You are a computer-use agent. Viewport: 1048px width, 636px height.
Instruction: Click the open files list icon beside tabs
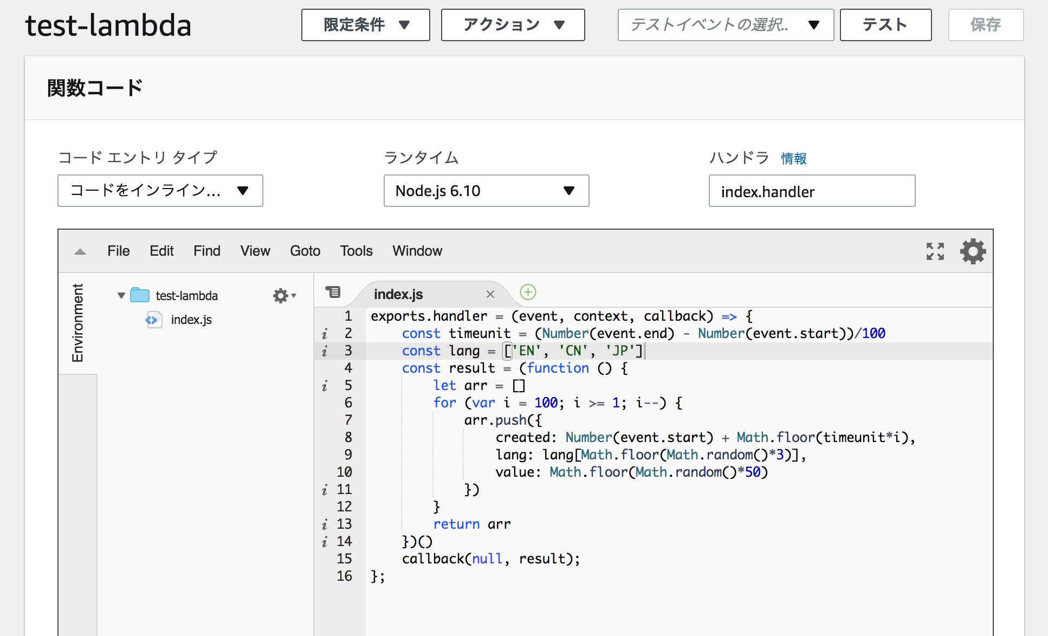click(x=334, y=292)
